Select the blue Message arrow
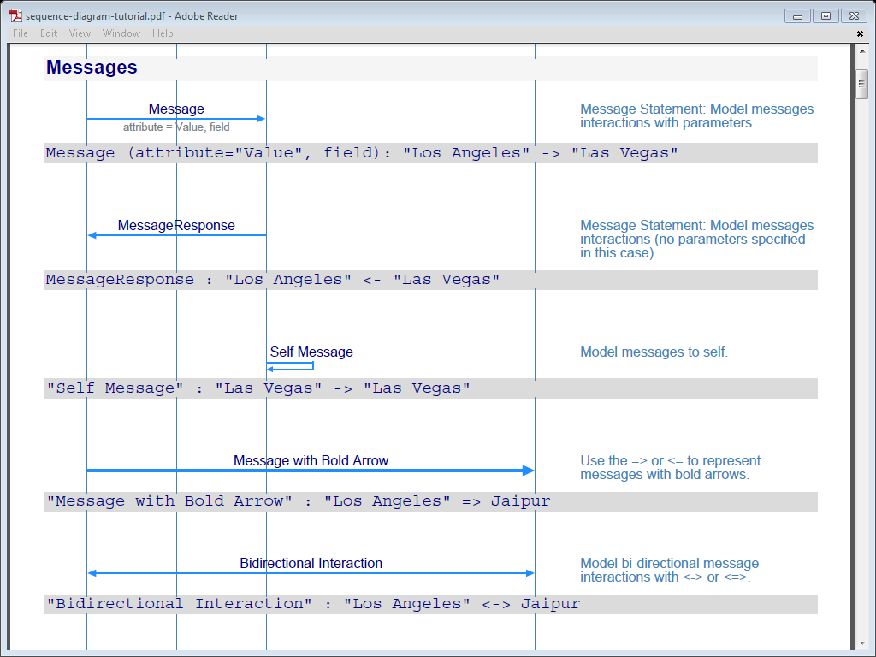The width and height of the screenshot is (876, 657). (x=175, y=118)
